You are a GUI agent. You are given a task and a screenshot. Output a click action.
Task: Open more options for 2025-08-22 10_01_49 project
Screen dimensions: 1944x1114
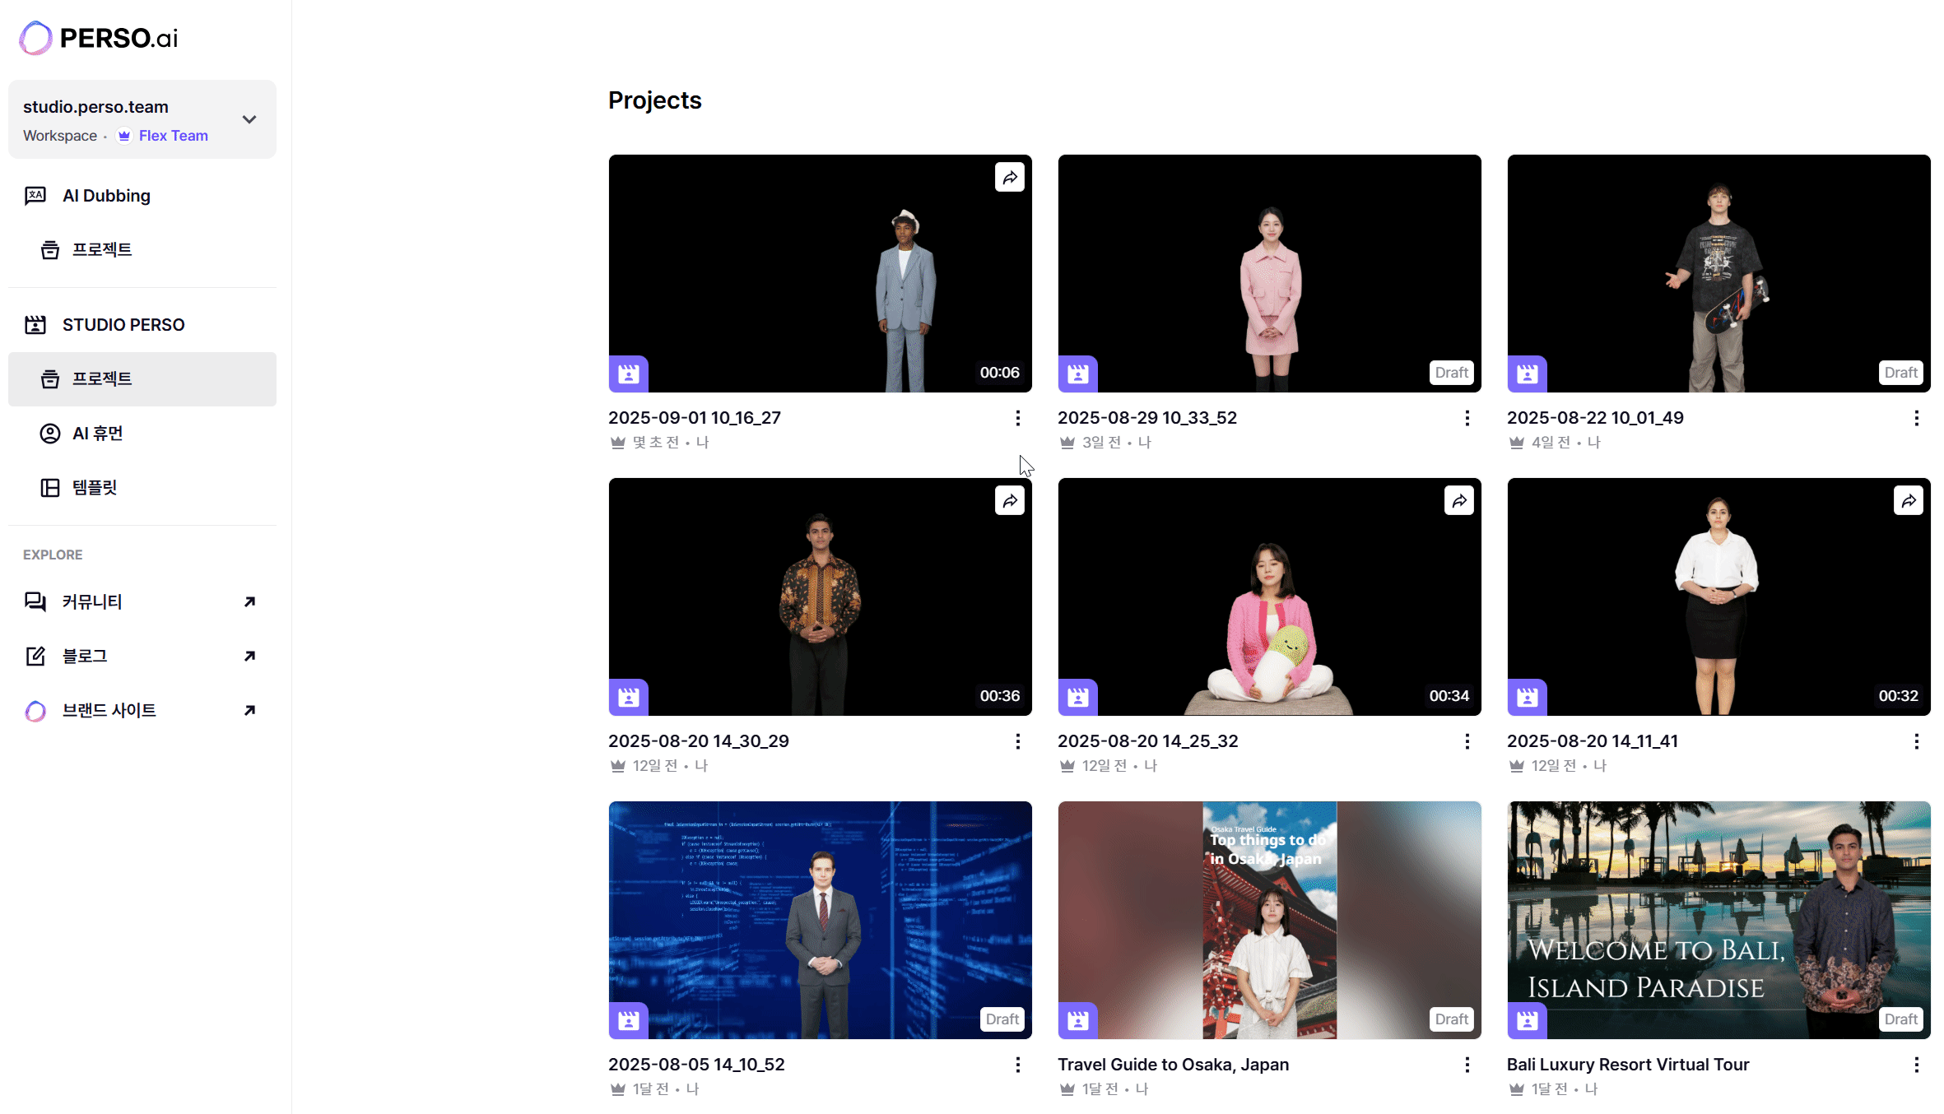tap(1916, 419)
